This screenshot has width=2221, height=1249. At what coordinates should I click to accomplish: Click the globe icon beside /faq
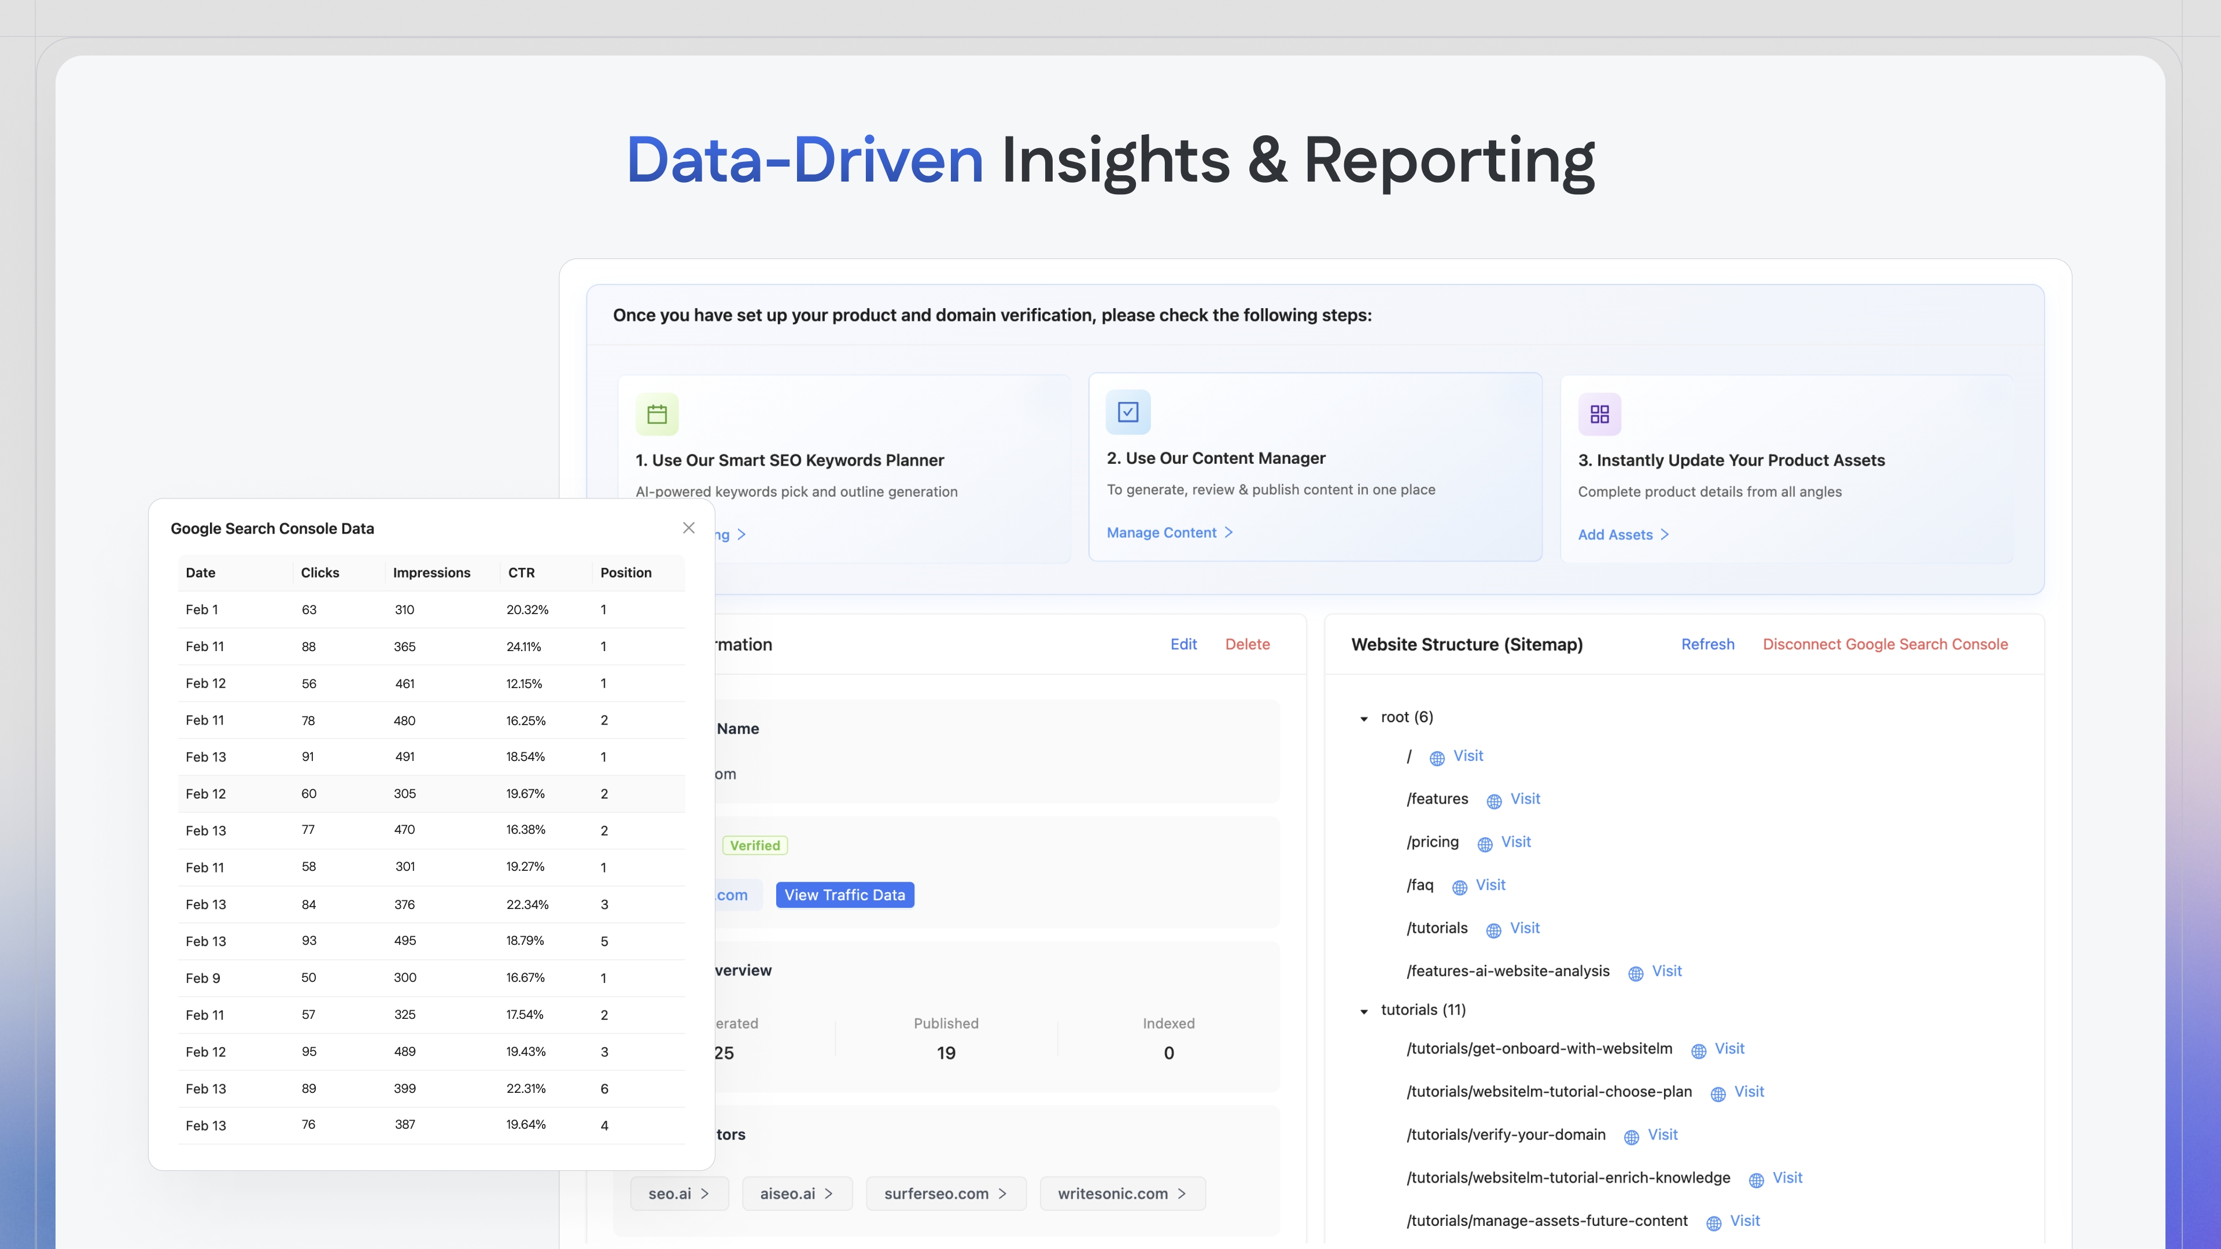[x=1460, y=887]
